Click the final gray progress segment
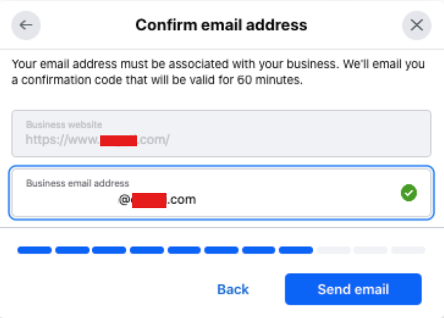The width and height of the screenshot is (444, 318). pyautogui.click(x=408, y=250)
